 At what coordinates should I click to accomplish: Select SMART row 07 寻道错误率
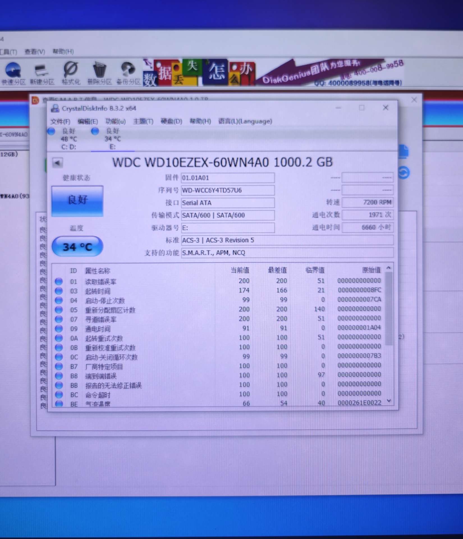pyautogui.click(x=219, y=319)
